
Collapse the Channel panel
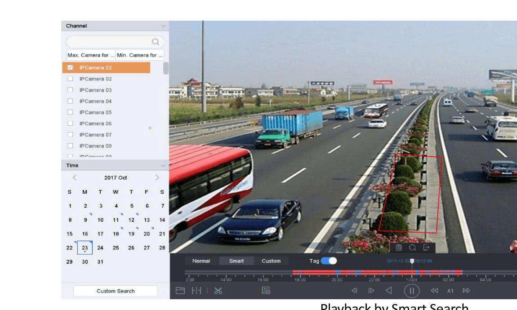(163, 26)
